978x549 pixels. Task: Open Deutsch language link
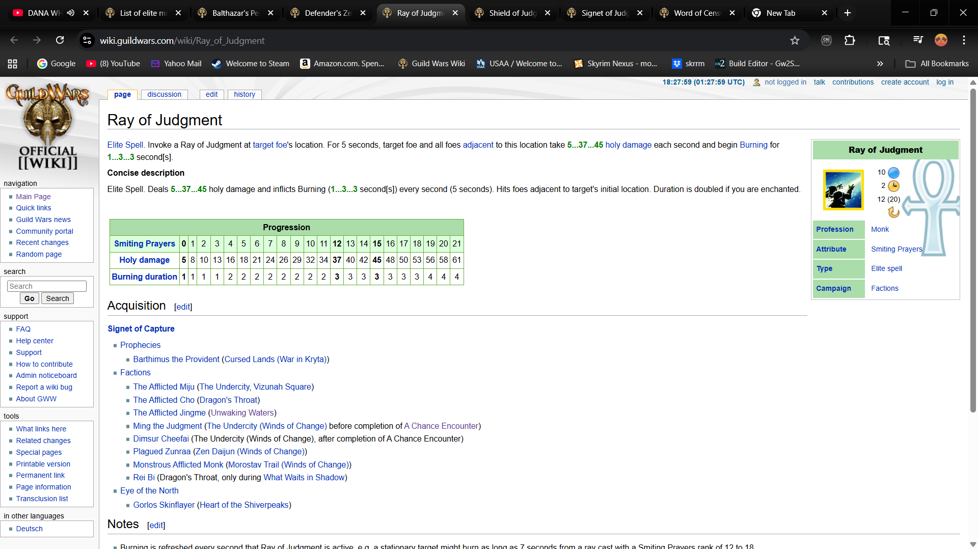pyautogui.click(x=29, y=529)
